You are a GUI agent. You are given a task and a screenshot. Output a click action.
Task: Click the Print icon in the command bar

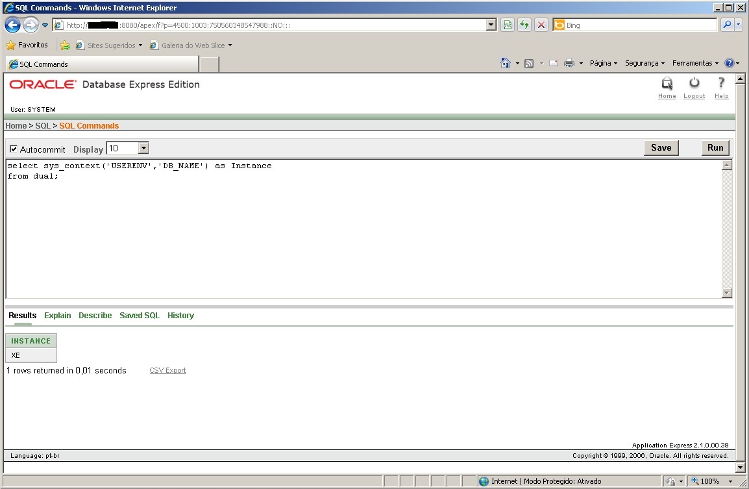[x=571, y=63]
